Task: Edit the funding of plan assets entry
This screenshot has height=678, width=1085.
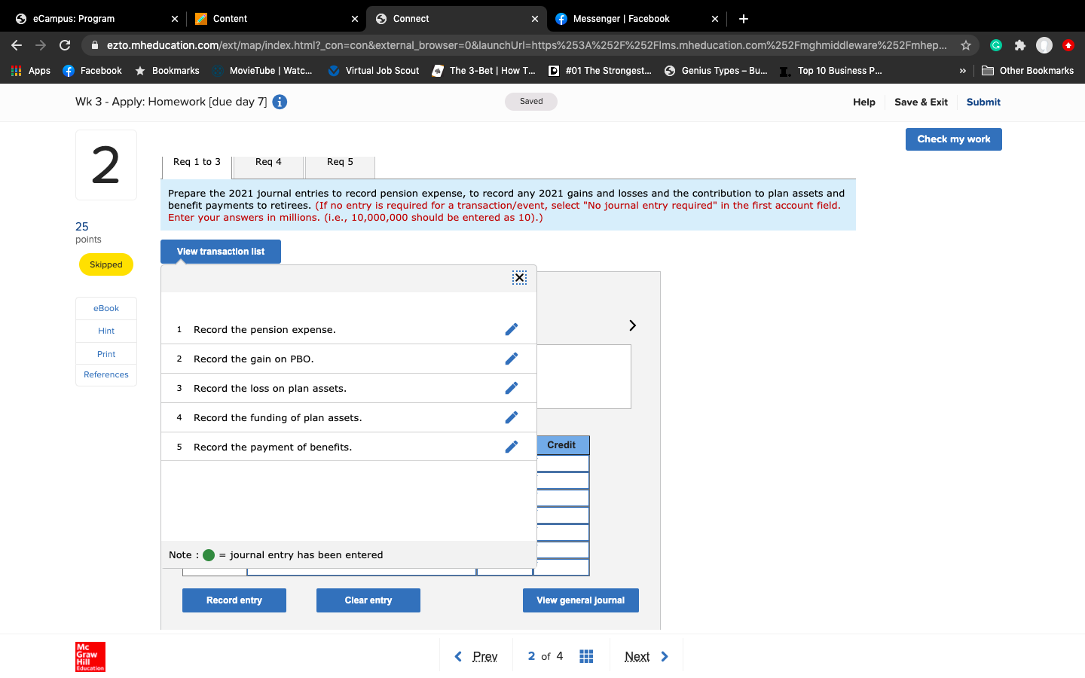Action: tap(512, 417)
